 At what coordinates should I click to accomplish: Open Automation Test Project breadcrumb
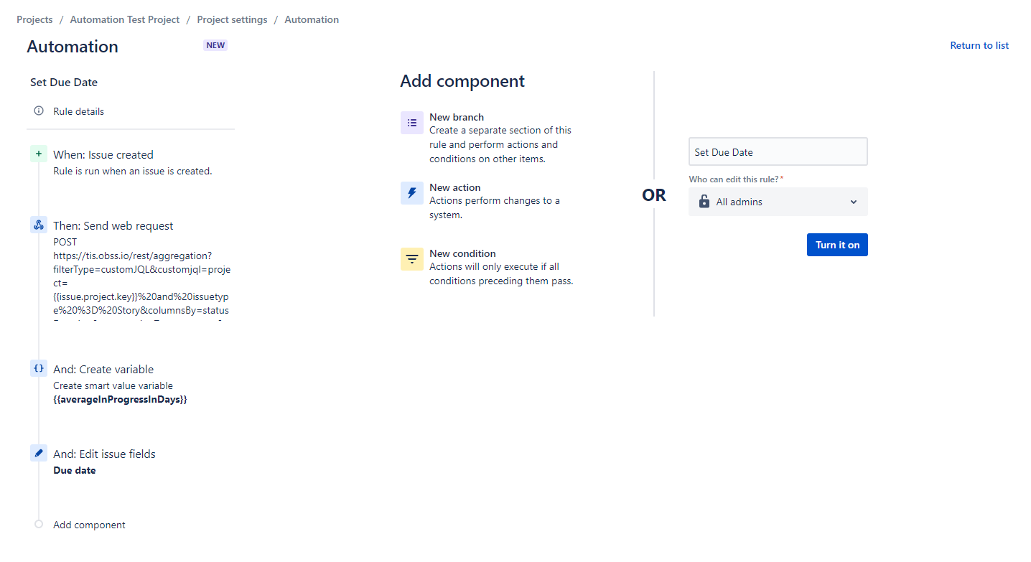pos(125,19)
